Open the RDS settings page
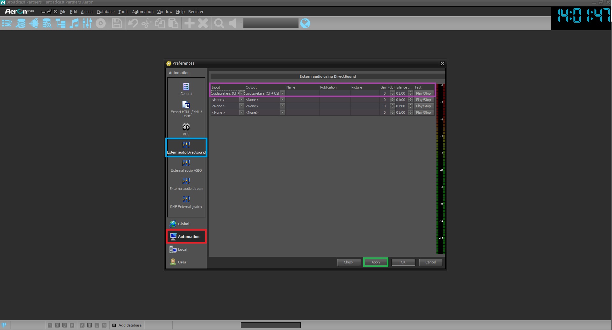Viewport: 612px width, 330px height. coord(186,129)
